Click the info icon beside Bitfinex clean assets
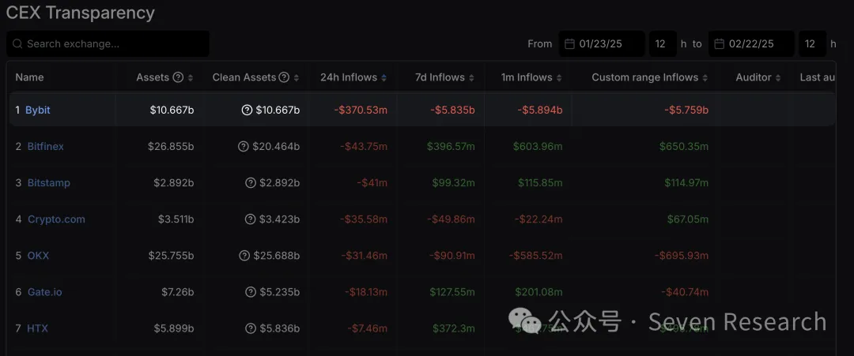This screenshot has width=854, height=356. click(x=244, y=147)
